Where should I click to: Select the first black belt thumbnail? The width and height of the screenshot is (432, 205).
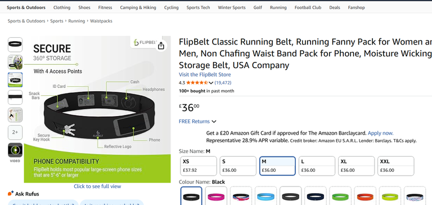(15, 44)
